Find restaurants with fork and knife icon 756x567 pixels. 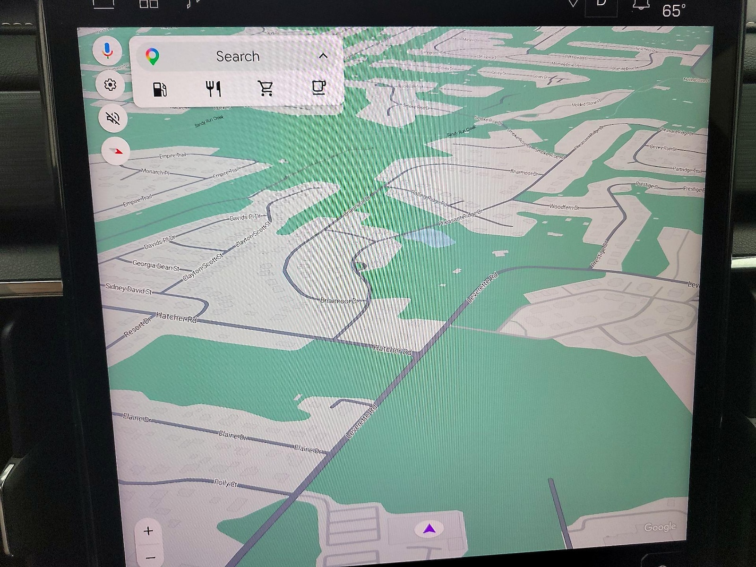tap(214, 88)
